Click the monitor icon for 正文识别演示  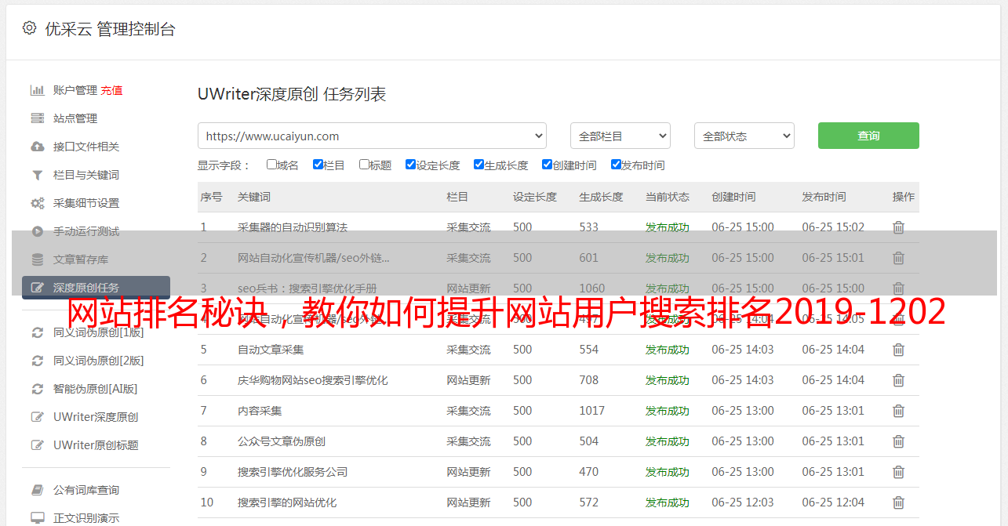pos(37,518)
